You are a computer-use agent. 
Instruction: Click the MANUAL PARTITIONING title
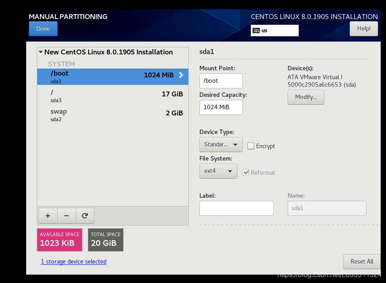coord(68,17)
